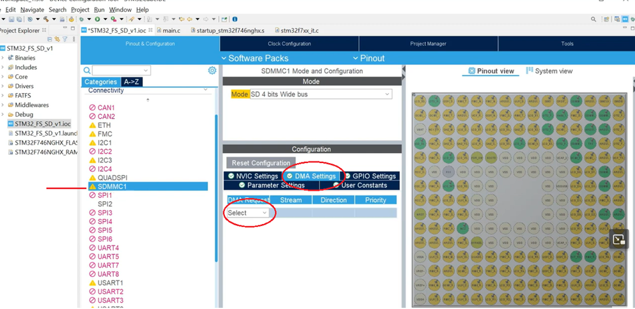Click the gear settings icon beside the search box
The image size is (635, 309).
(x=212, y=71)
